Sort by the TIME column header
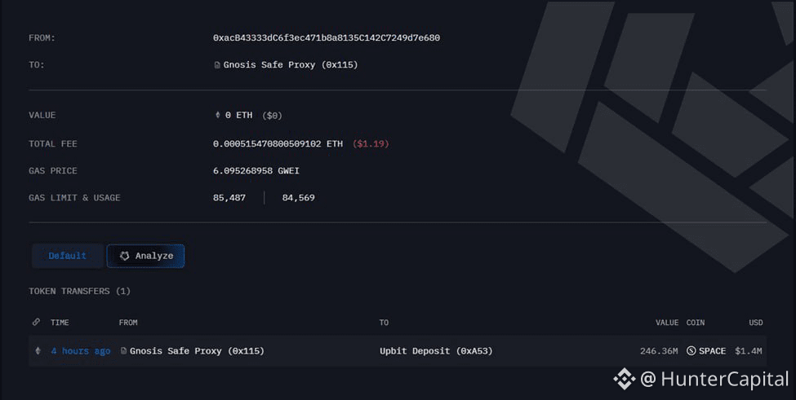 (60, 323)
